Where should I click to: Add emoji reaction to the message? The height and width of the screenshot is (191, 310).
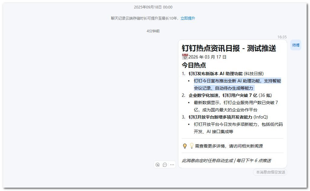[x=158, y=165]
